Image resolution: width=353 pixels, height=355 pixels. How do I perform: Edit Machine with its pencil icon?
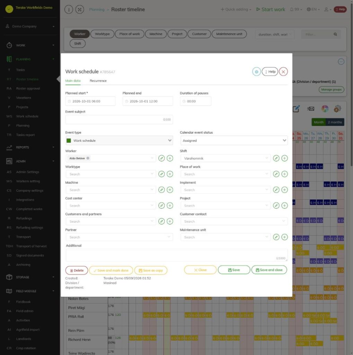coord(161,190)
